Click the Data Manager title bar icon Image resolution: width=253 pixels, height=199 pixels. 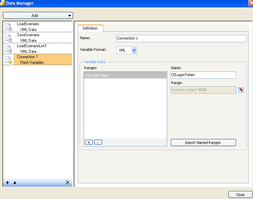point(3,3)
